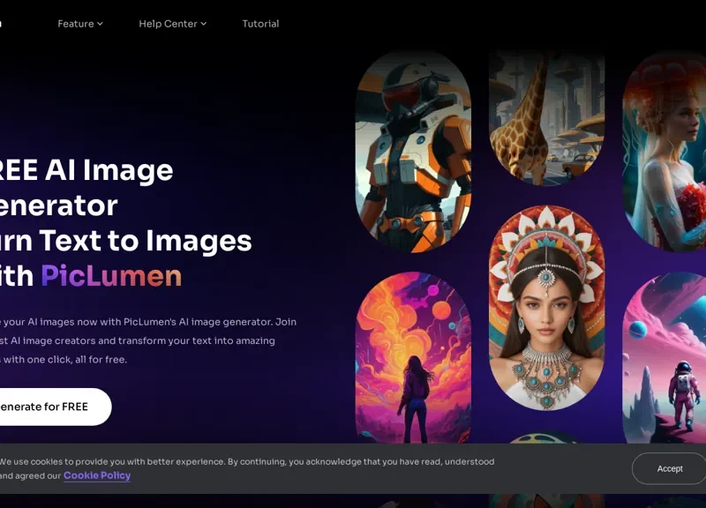Image resolution: width=706 pixels, height=508 pixels.
Task: View the red-haired woman in white dress image
Action: (665, 151)
